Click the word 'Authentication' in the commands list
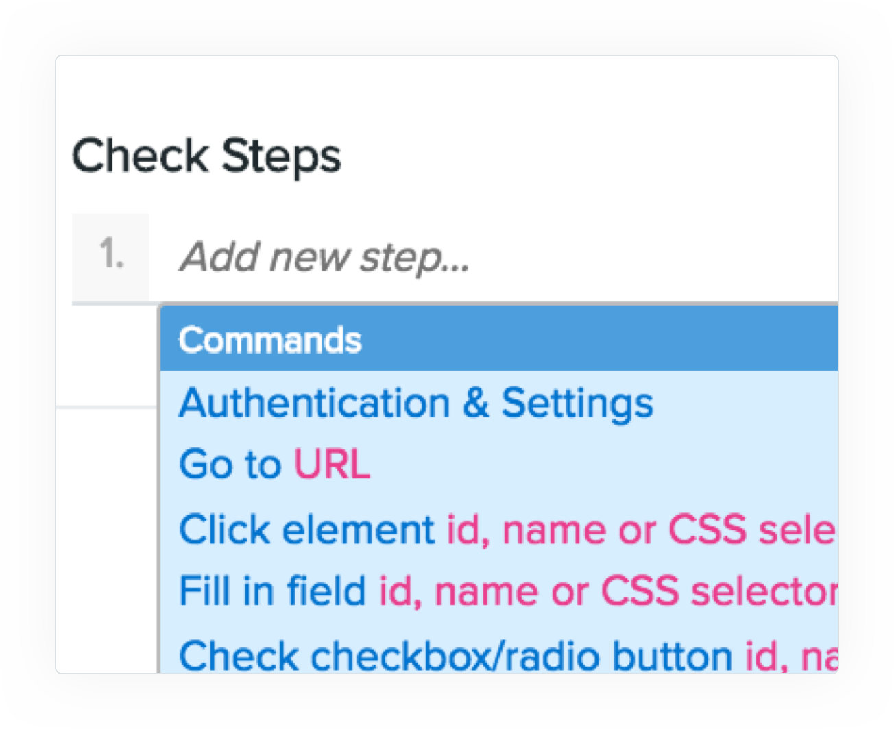The height and width of the screenshot is (729, 894). click(314, 403)
